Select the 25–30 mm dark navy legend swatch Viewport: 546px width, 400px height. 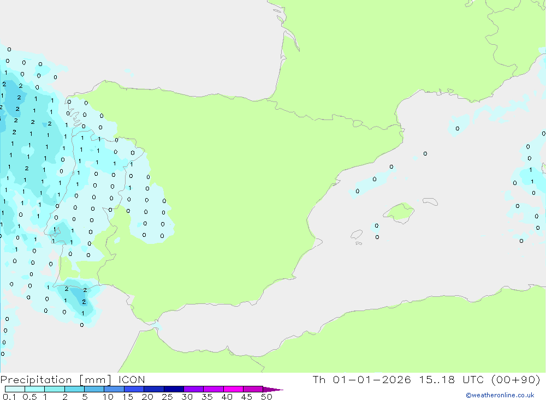click(174, 389)
